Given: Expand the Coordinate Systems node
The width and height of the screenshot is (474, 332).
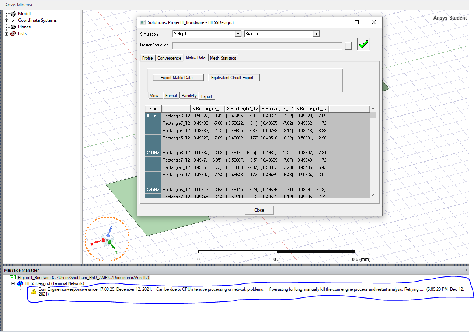Looking at the screenshot, I should [x=6, y=20].
